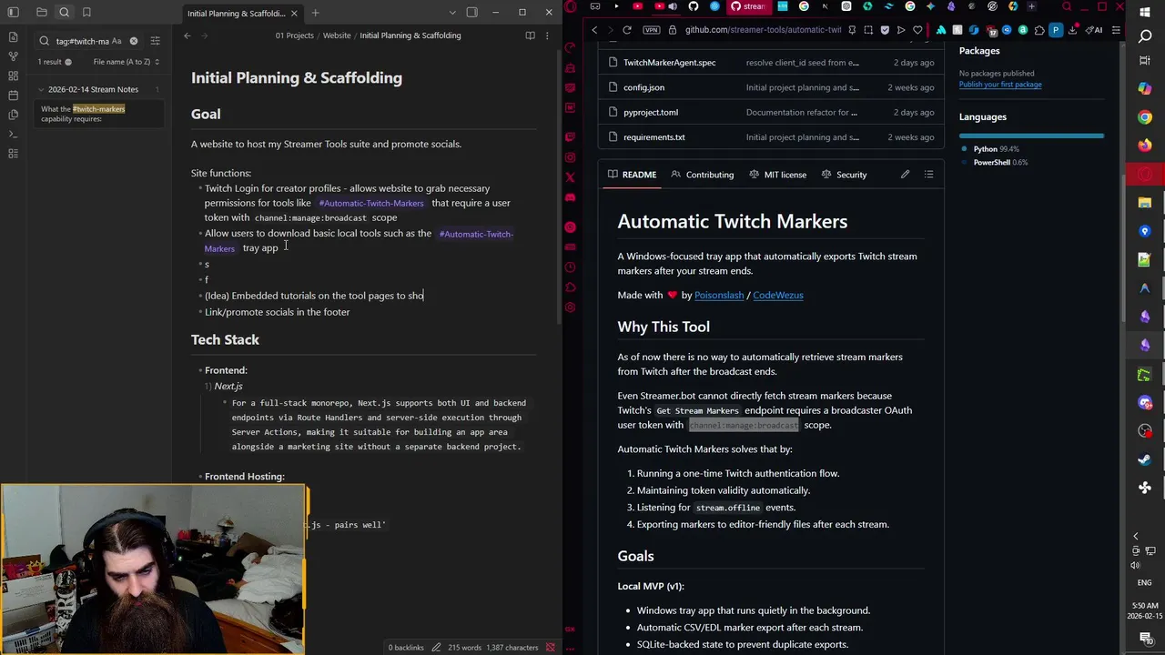1165x655 pixels.
Task: Clear the Obsidian search query
Action: (134, 41)
